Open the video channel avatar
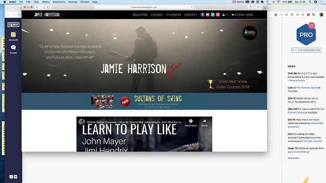 coord(82,122)
